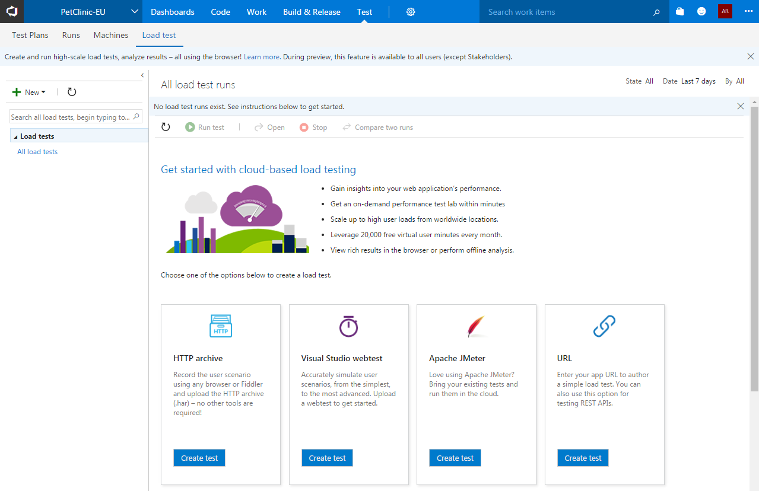Viewport: 759px width, 491px height.
Task: Create test from Apache JMeter
Action: point(455,458)
